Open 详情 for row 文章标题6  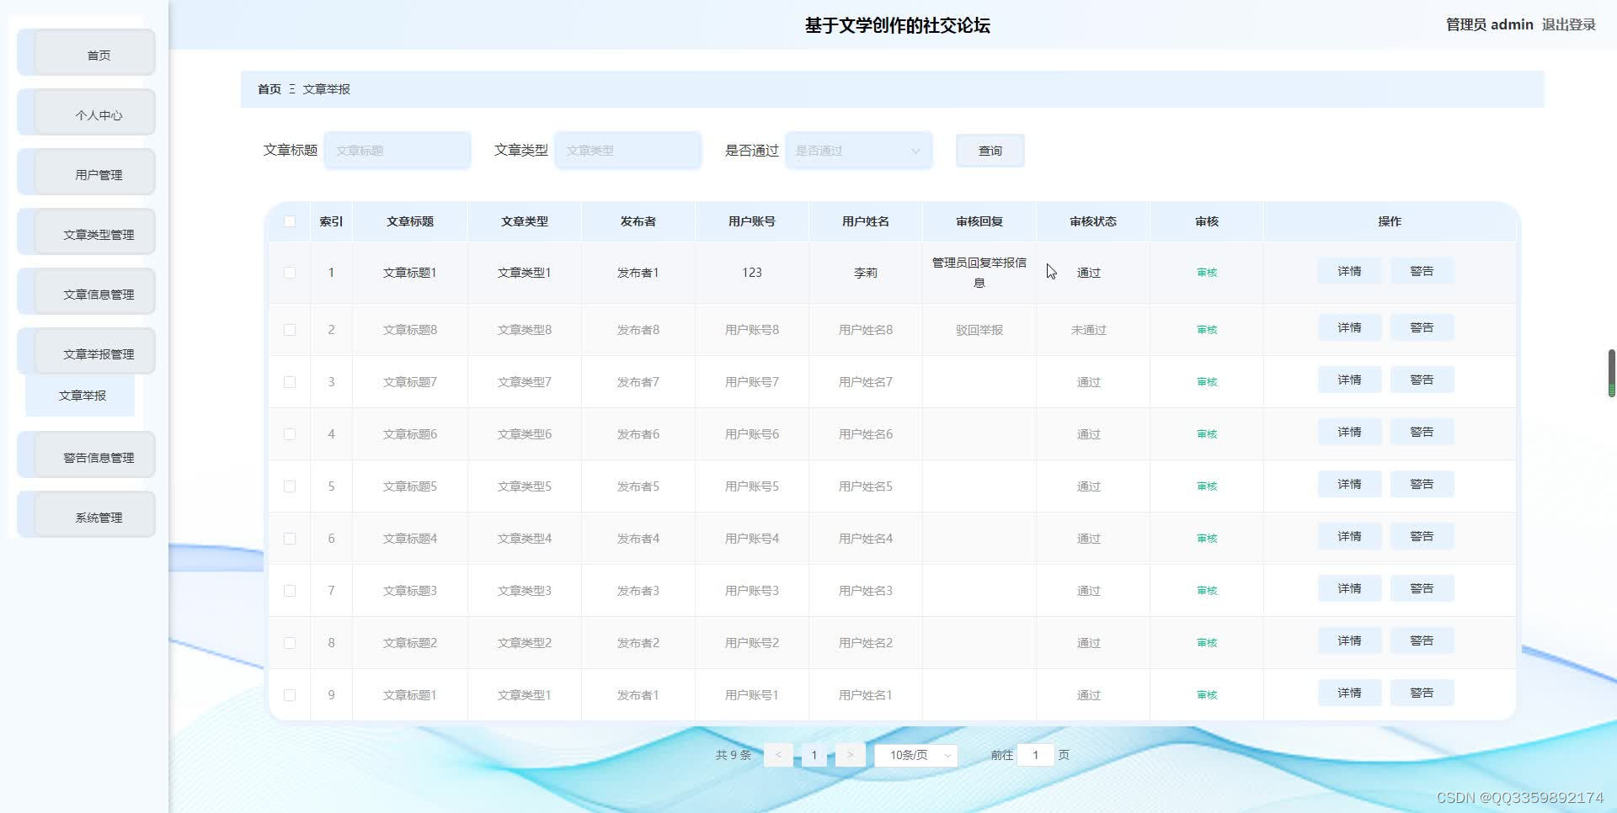[1349, 432]
